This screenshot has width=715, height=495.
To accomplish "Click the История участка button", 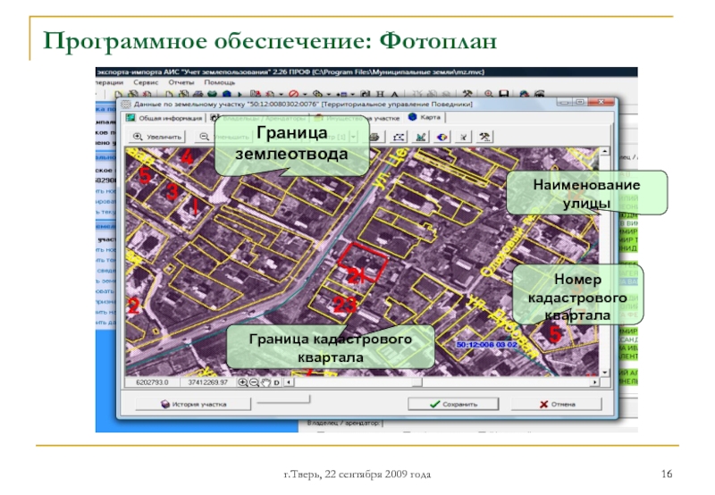I will [x=193, y=404].
